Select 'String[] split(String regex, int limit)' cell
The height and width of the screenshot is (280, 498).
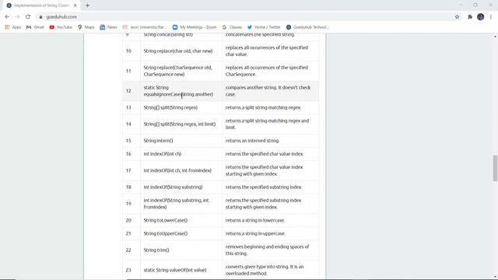tap(181, 124)
